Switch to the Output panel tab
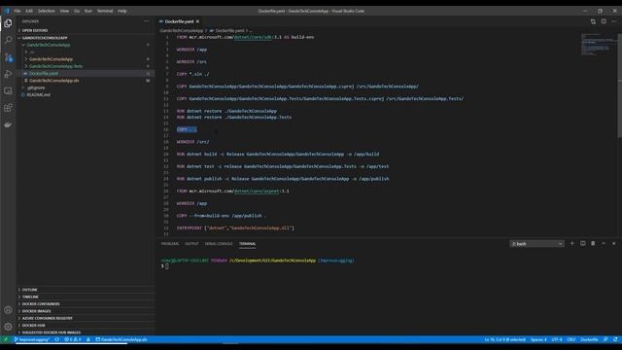The height and width of the screenshot is (350, 622). coord(191,244)
